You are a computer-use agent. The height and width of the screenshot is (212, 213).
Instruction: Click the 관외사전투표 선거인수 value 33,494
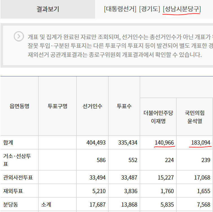point(97,178)
